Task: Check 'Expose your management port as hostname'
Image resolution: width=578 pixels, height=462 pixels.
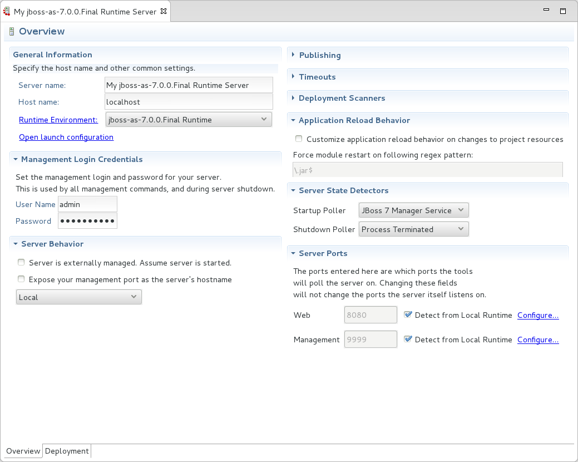Action: (21, 278)
